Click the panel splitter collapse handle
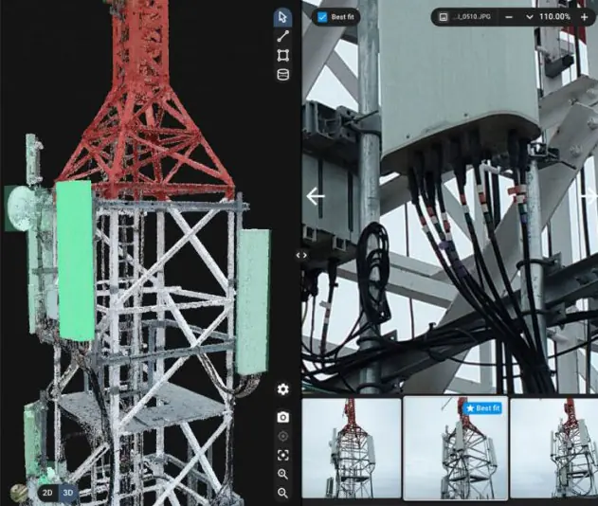This screenshot has height=506, width=598. (301, 255)
